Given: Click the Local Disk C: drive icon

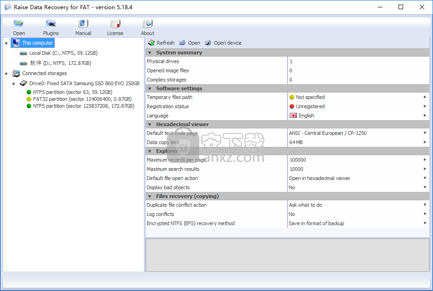Looking at the screenshot, I should [x=23, y=53].
